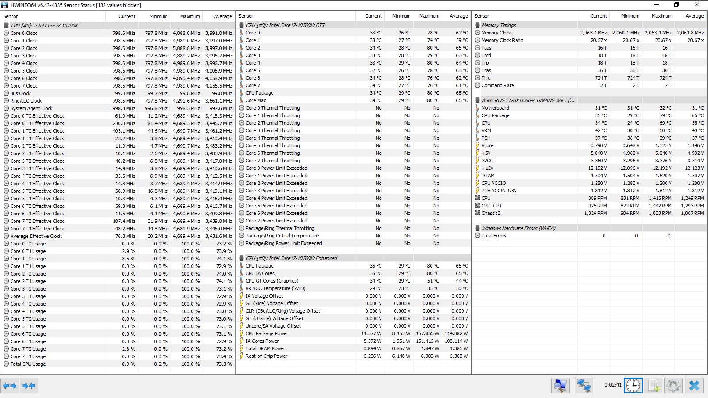Close sensors with the blue X button
Viewport: 708px width, 398px height.
694,386
